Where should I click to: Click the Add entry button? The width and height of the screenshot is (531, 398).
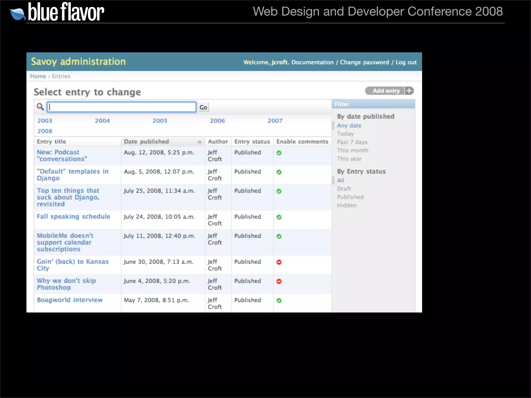point(386,91)
